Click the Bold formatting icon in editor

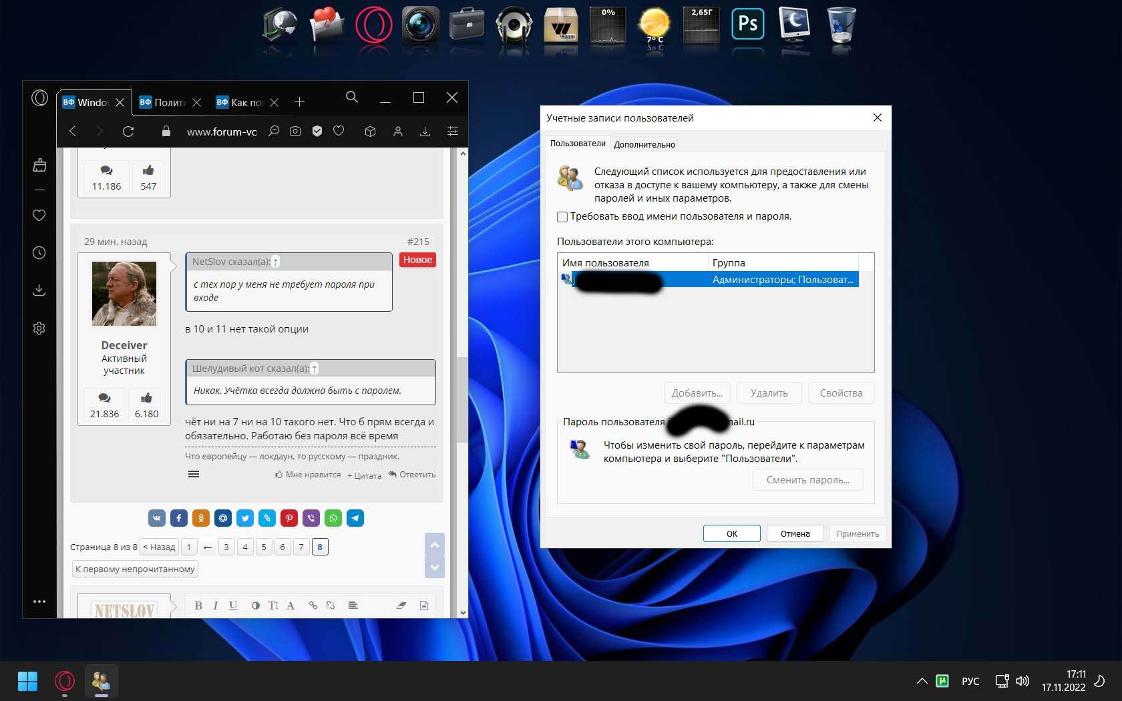(198, 606)
